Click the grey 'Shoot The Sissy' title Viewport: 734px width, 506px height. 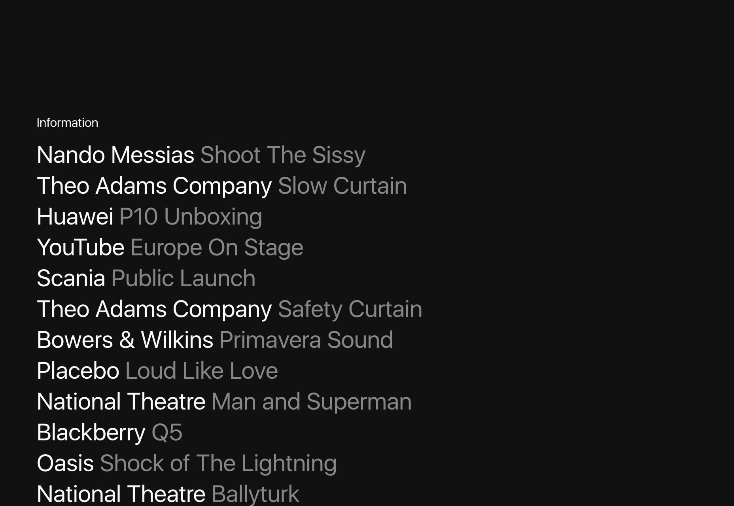[x=283, y=155]
